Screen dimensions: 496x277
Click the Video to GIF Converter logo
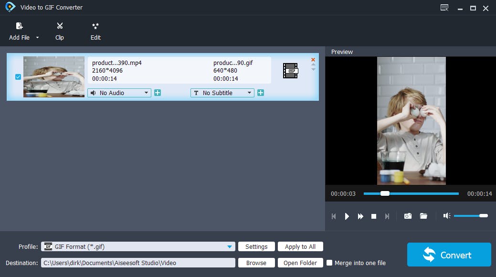tap(10, 7)
